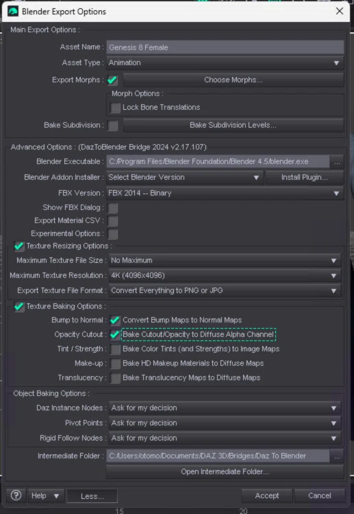This screenshot has width=354, height=514.
Task: Open the FBX Version dropdown
Action: tap(225, 193)
